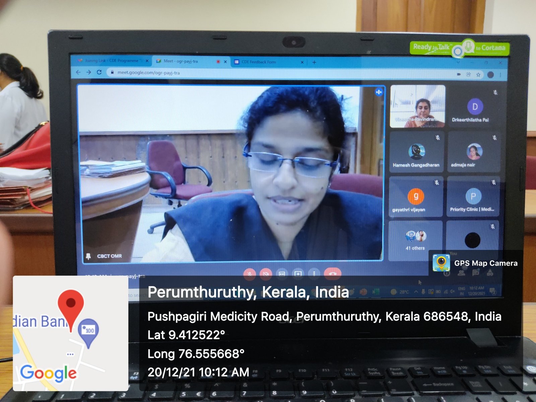Open the Chrome three-dot menu

click(500, 75)
